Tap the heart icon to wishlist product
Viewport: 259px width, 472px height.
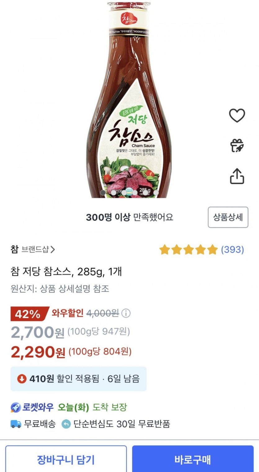pos(237,115)
